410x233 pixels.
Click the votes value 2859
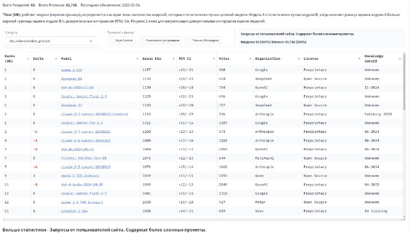[x=223, y=149]
